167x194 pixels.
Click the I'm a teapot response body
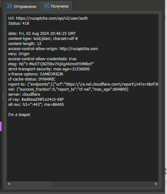(x=19, y=115)
